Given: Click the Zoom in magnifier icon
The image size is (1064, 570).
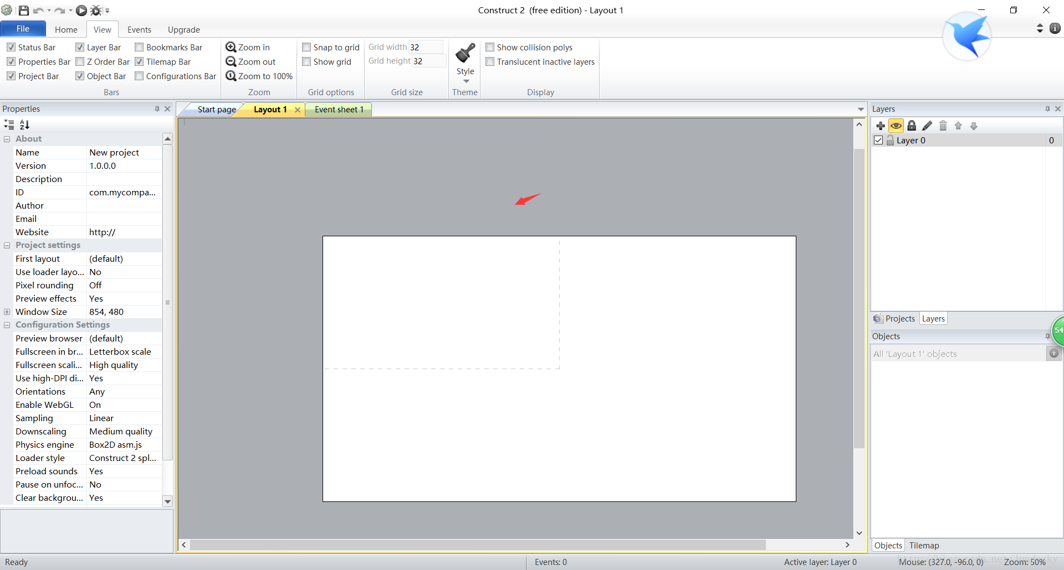Looking at the screenshot, I should click(x=231, y=47).
